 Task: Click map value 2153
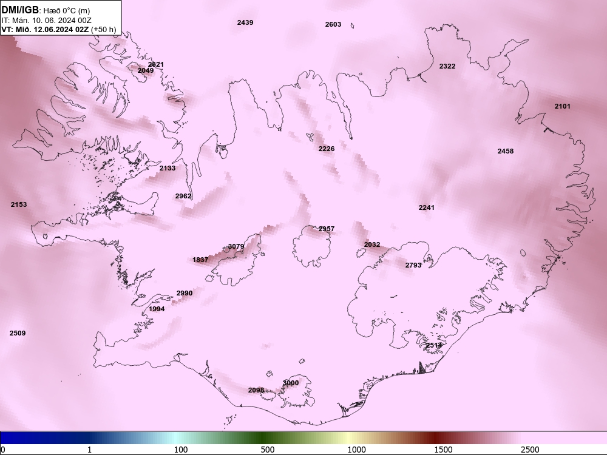point(19,204)
